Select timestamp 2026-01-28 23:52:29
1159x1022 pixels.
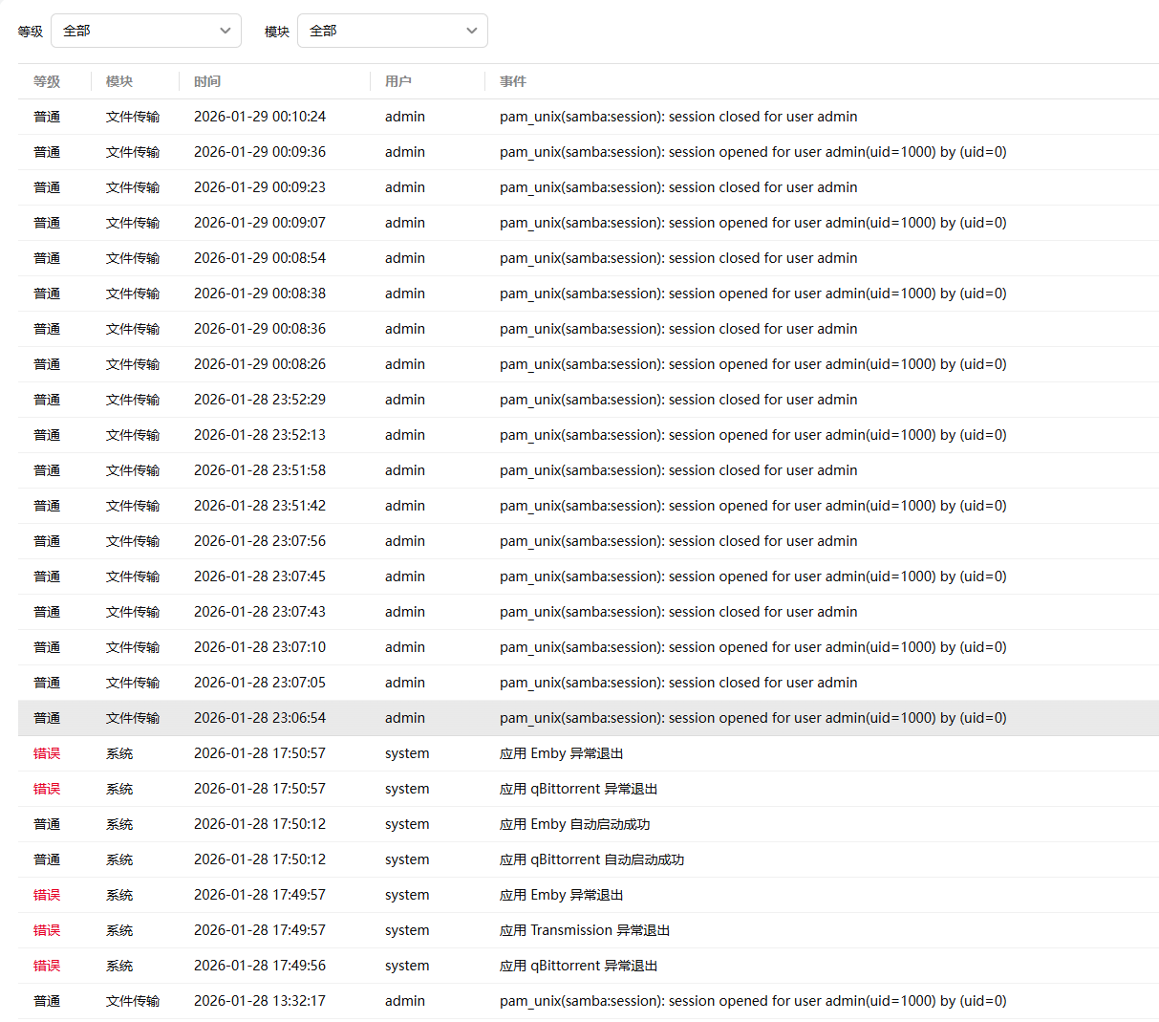click(x=260, y=400)
